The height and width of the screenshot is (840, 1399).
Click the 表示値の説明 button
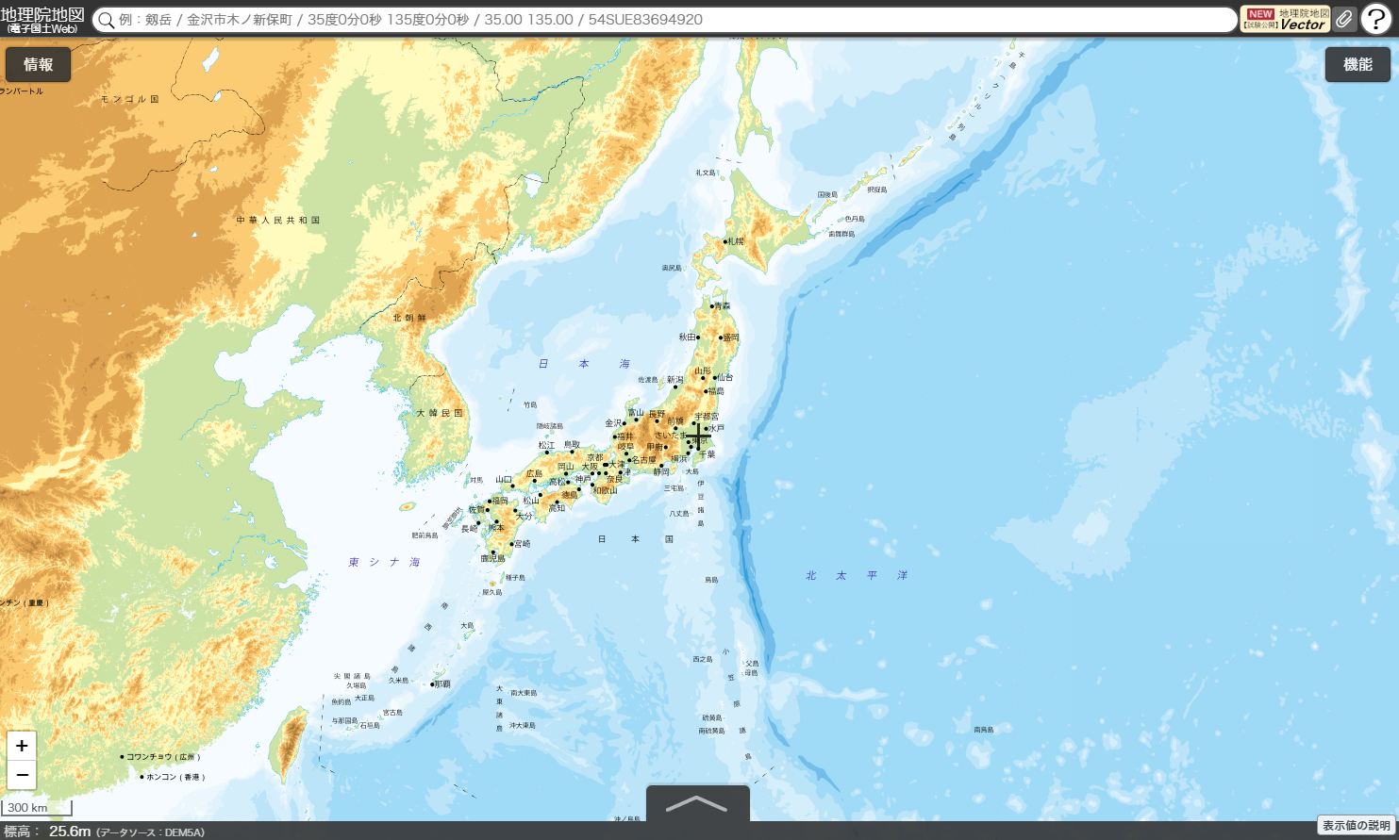1356,826
